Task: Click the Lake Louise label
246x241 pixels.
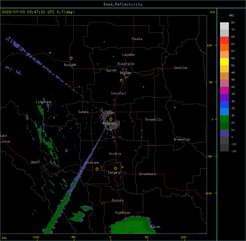Action: pos(5,139)
